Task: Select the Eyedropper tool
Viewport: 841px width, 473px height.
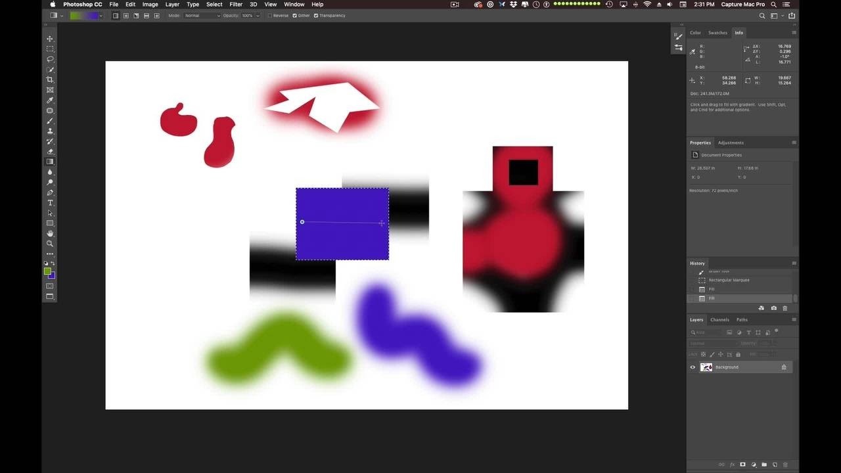Action: click(50, 100)
